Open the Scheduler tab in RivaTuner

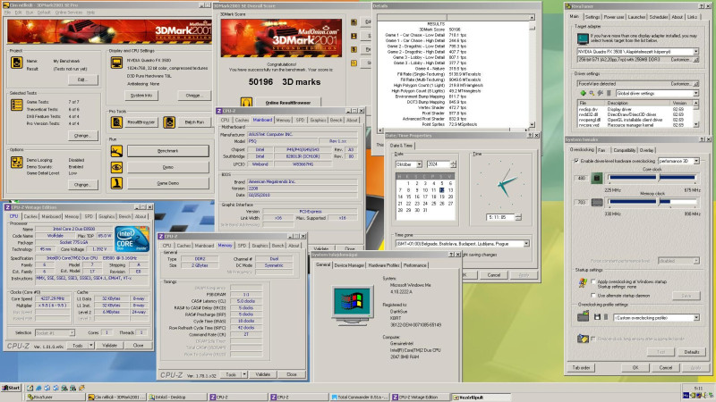tap(659, 17)
